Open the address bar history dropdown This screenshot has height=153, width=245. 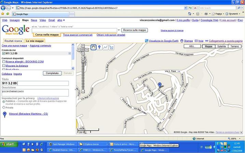186,8
